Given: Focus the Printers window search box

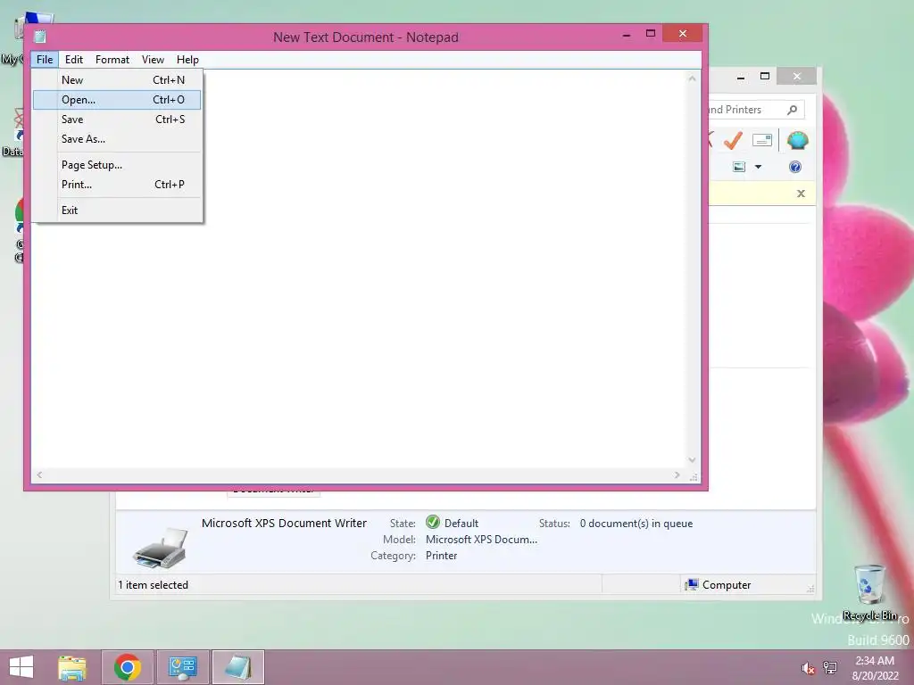Looking at the screenshot, I should 756,110.
